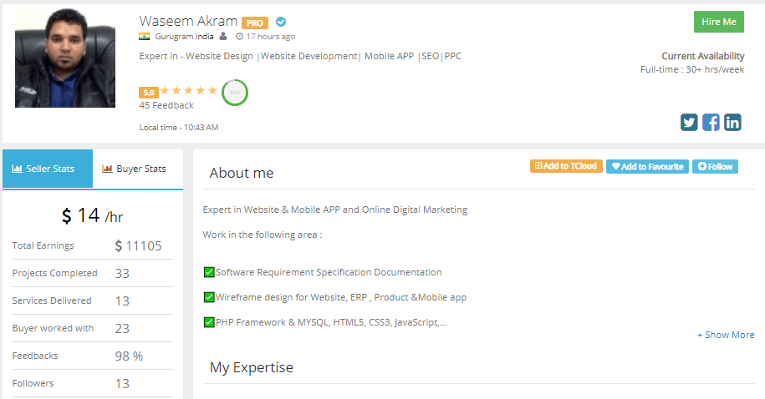
Task: Click the green checkmark beside PHP Framework
Action: tap(209, 322)
